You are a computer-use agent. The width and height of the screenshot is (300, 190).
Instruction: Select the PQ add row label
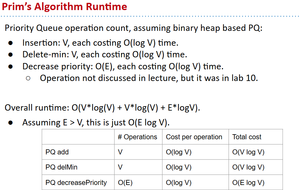coord(57,152)
